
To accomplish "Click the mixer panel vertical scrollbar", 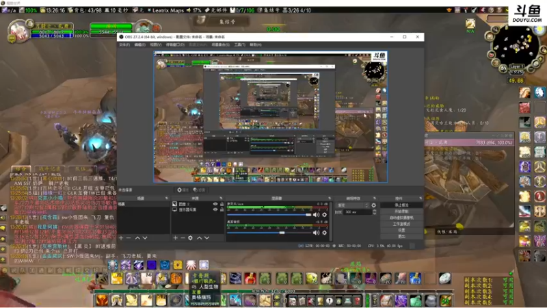I will (x=331, y=221).
